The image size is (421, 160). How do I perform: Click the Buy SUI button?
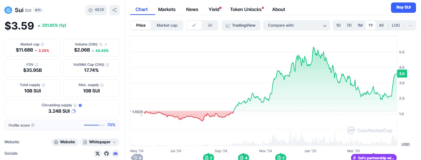[403, 7]
